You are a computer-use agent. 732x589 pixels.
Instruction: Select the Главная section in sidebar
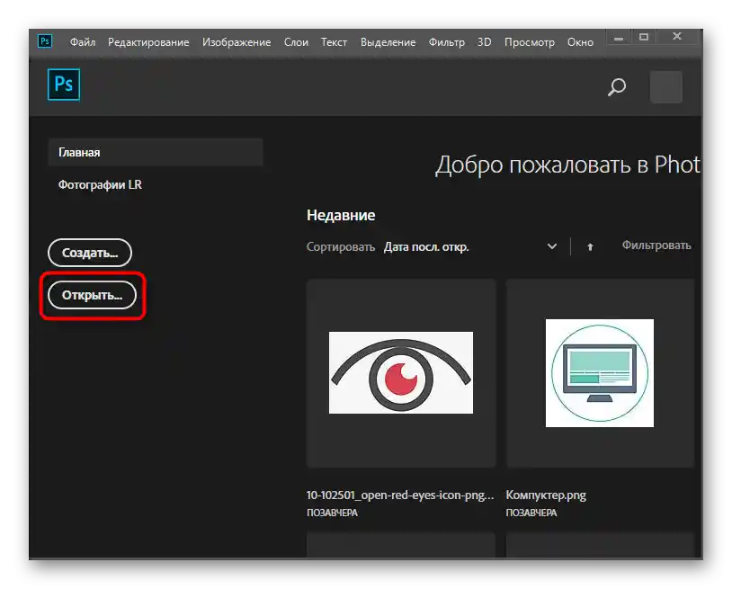(x=156, y=152)
